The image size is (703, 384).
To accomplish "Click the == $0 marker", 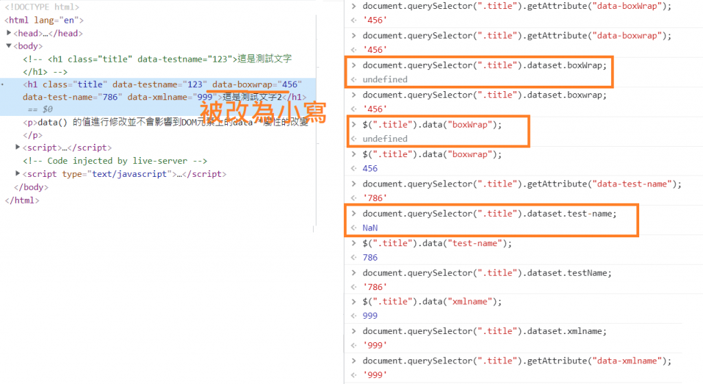I will 41,109.
